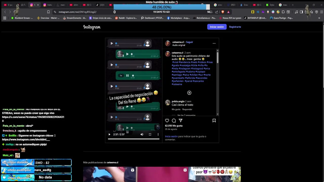This screenshot has width=324, height=182.
Task: Open the Brave VPN shield icon
Action: tap(316, 12)
